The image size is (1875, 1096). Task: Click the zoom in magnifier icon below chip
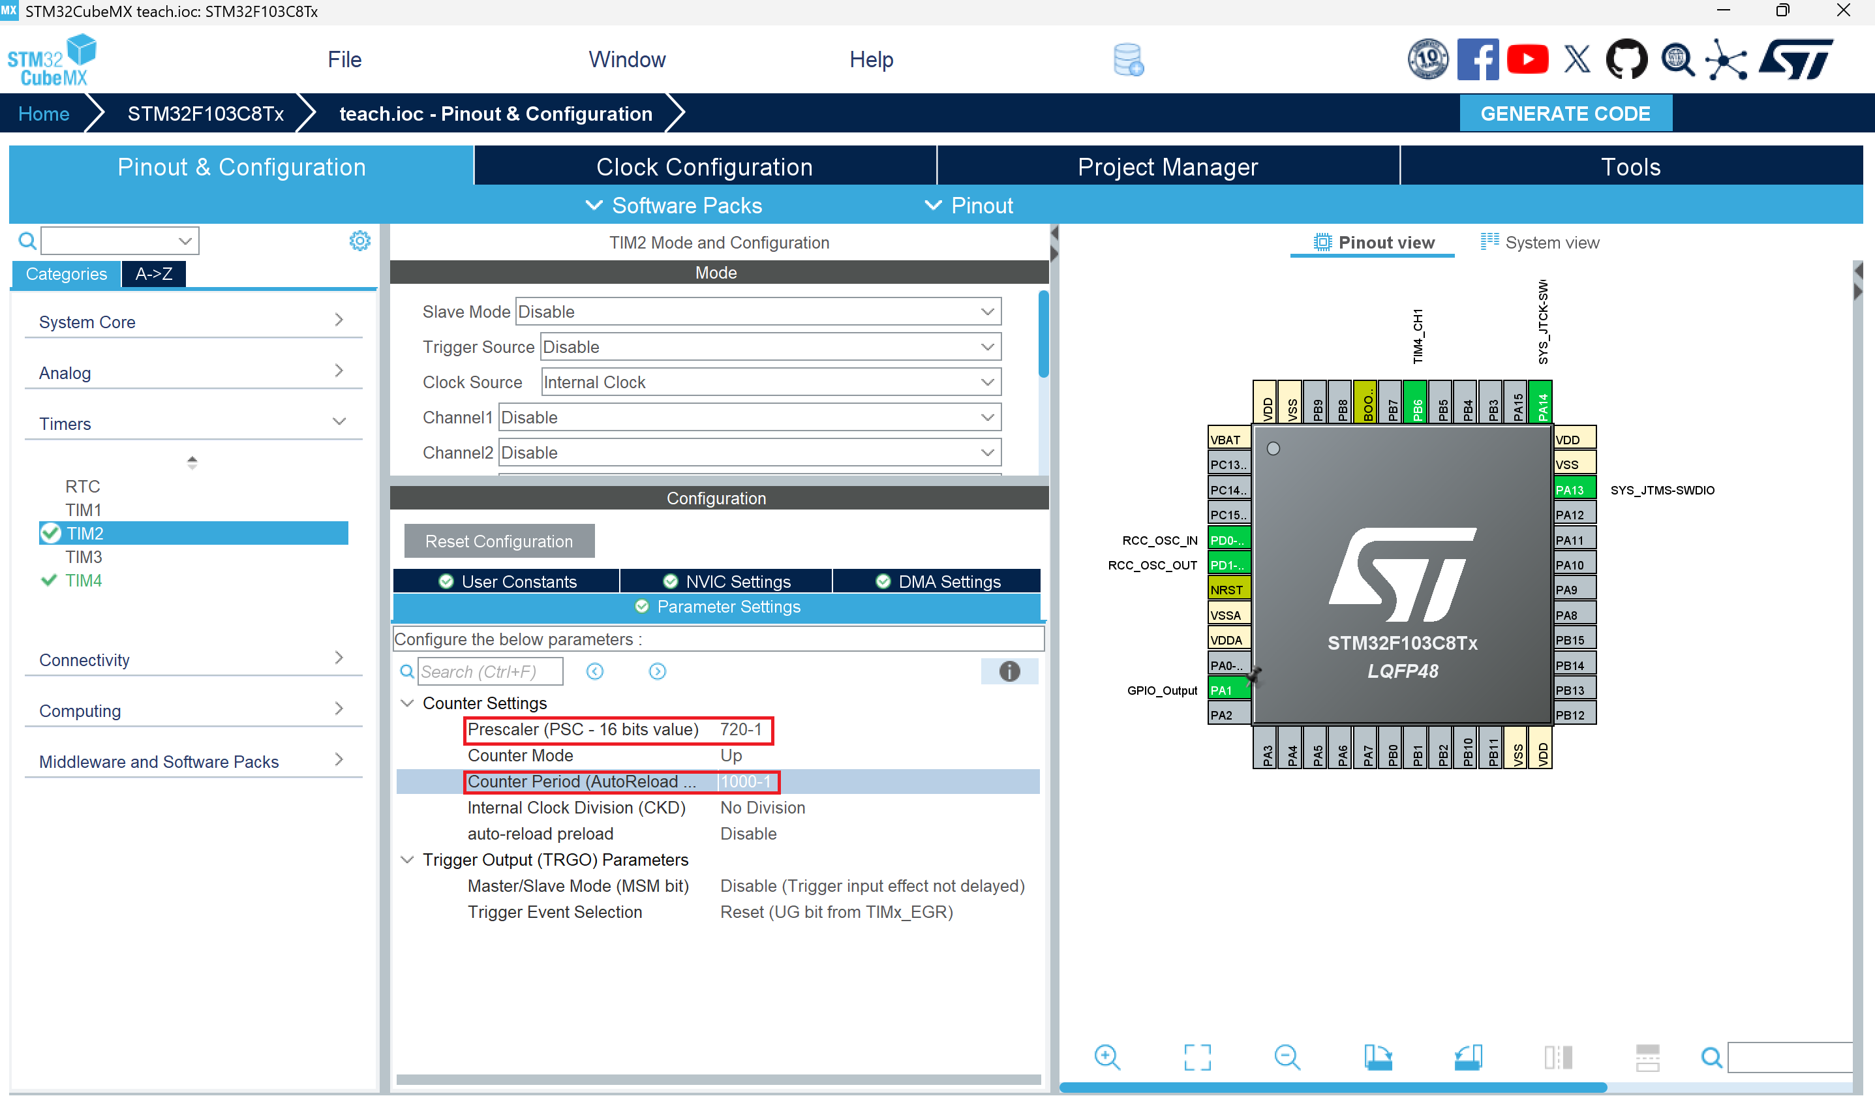click(x=1106, y=1057)
